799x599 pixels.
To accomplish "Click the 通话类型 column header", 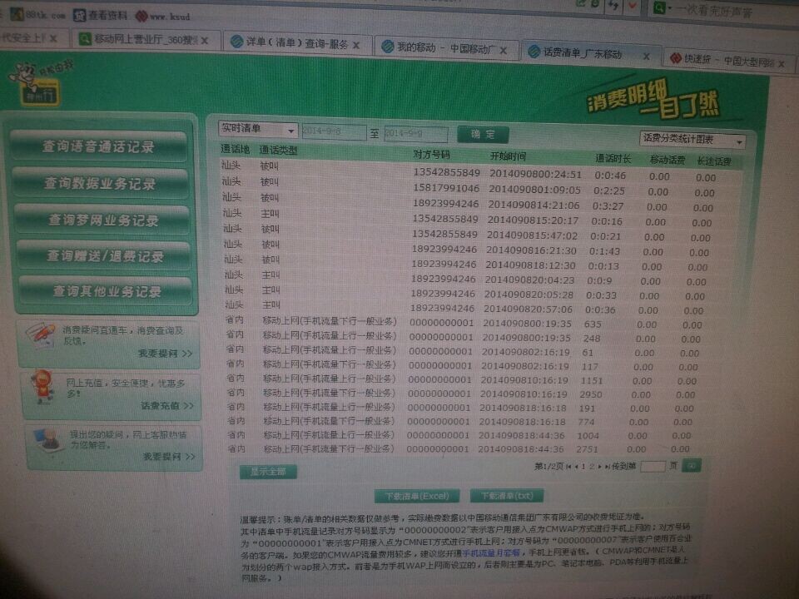I will pyautogui.click(x=278, y=151).
